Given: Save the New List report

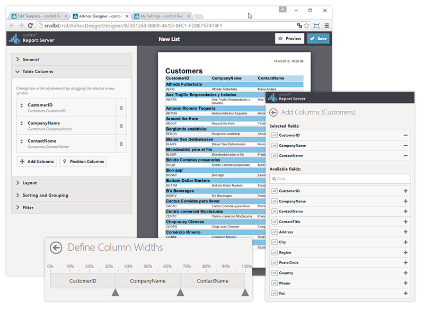Looking at the screenshot, I should pyautogui.click(x=319, y=39).
